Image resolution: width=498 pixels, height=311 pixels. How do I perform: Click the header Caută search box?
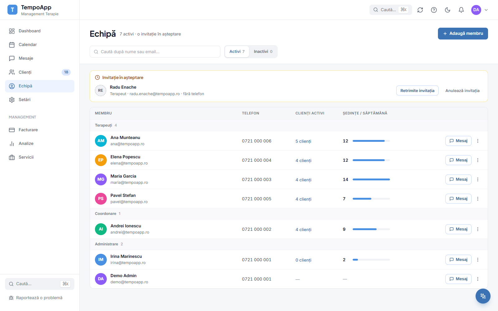(391, 10)
